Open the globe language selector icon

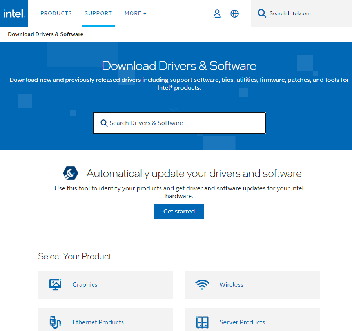tap(234, 13)
